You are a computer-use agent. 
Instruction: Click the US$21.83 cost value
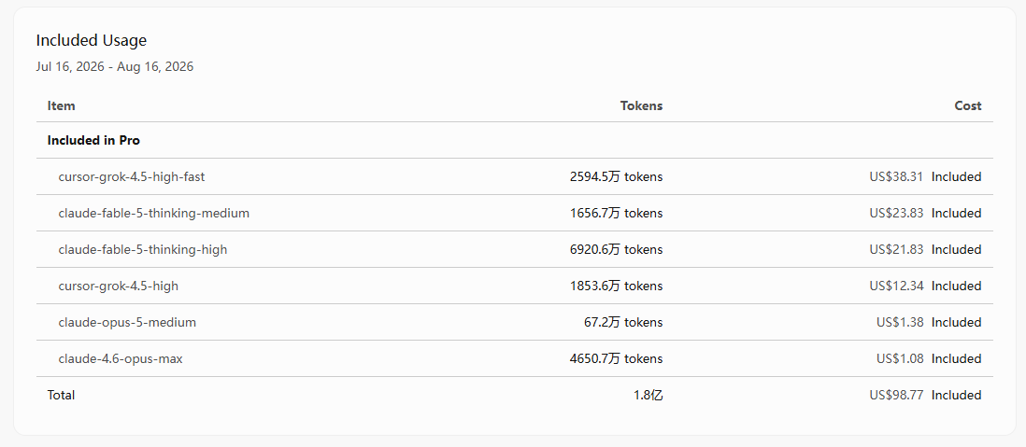(x=896, y=250)
